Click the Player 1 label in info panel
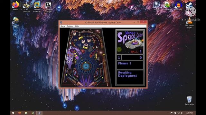Screen dimensions: 206x115 (x=124, y=63)
